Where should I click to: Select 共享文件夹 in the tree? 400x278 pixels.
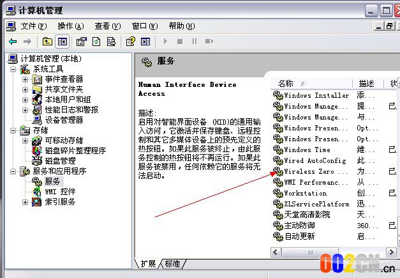click(x=64, y=89)
